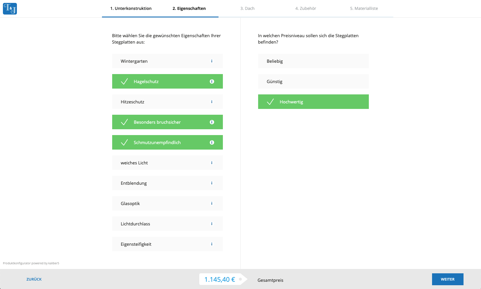Open info icon for Hitzeschutz
Screen dimensions: 481x289
point(212,102)
